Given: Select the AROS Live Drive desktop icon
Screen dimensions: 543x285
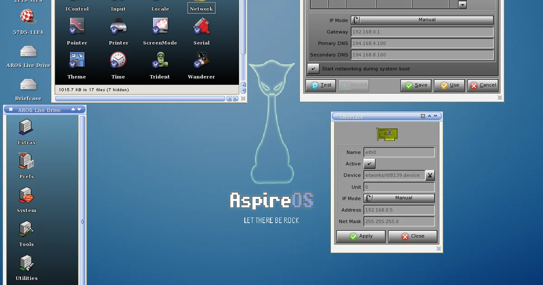Looking at the screenshot, I should click(28, 52).
